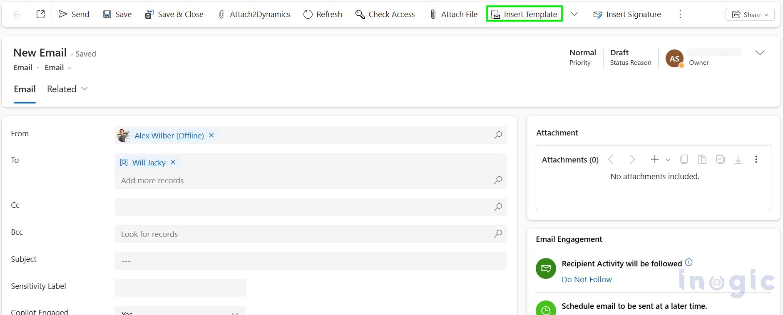Open the Email form selector dropdown
The height and width of the screenshot is (315, 783).
[x=58, y=68]
